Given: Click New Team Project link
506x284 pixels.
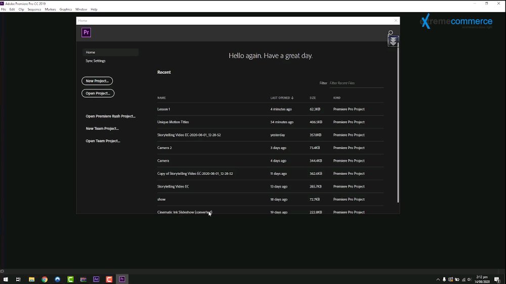Looking at the screenshot, I should 102,128.
